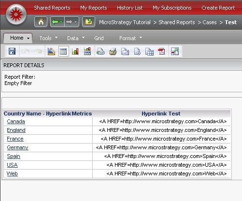The height and width of the screenshot is (201, 242).
Task: Click the Add to History List icon
Action: (x=100, y=52)
